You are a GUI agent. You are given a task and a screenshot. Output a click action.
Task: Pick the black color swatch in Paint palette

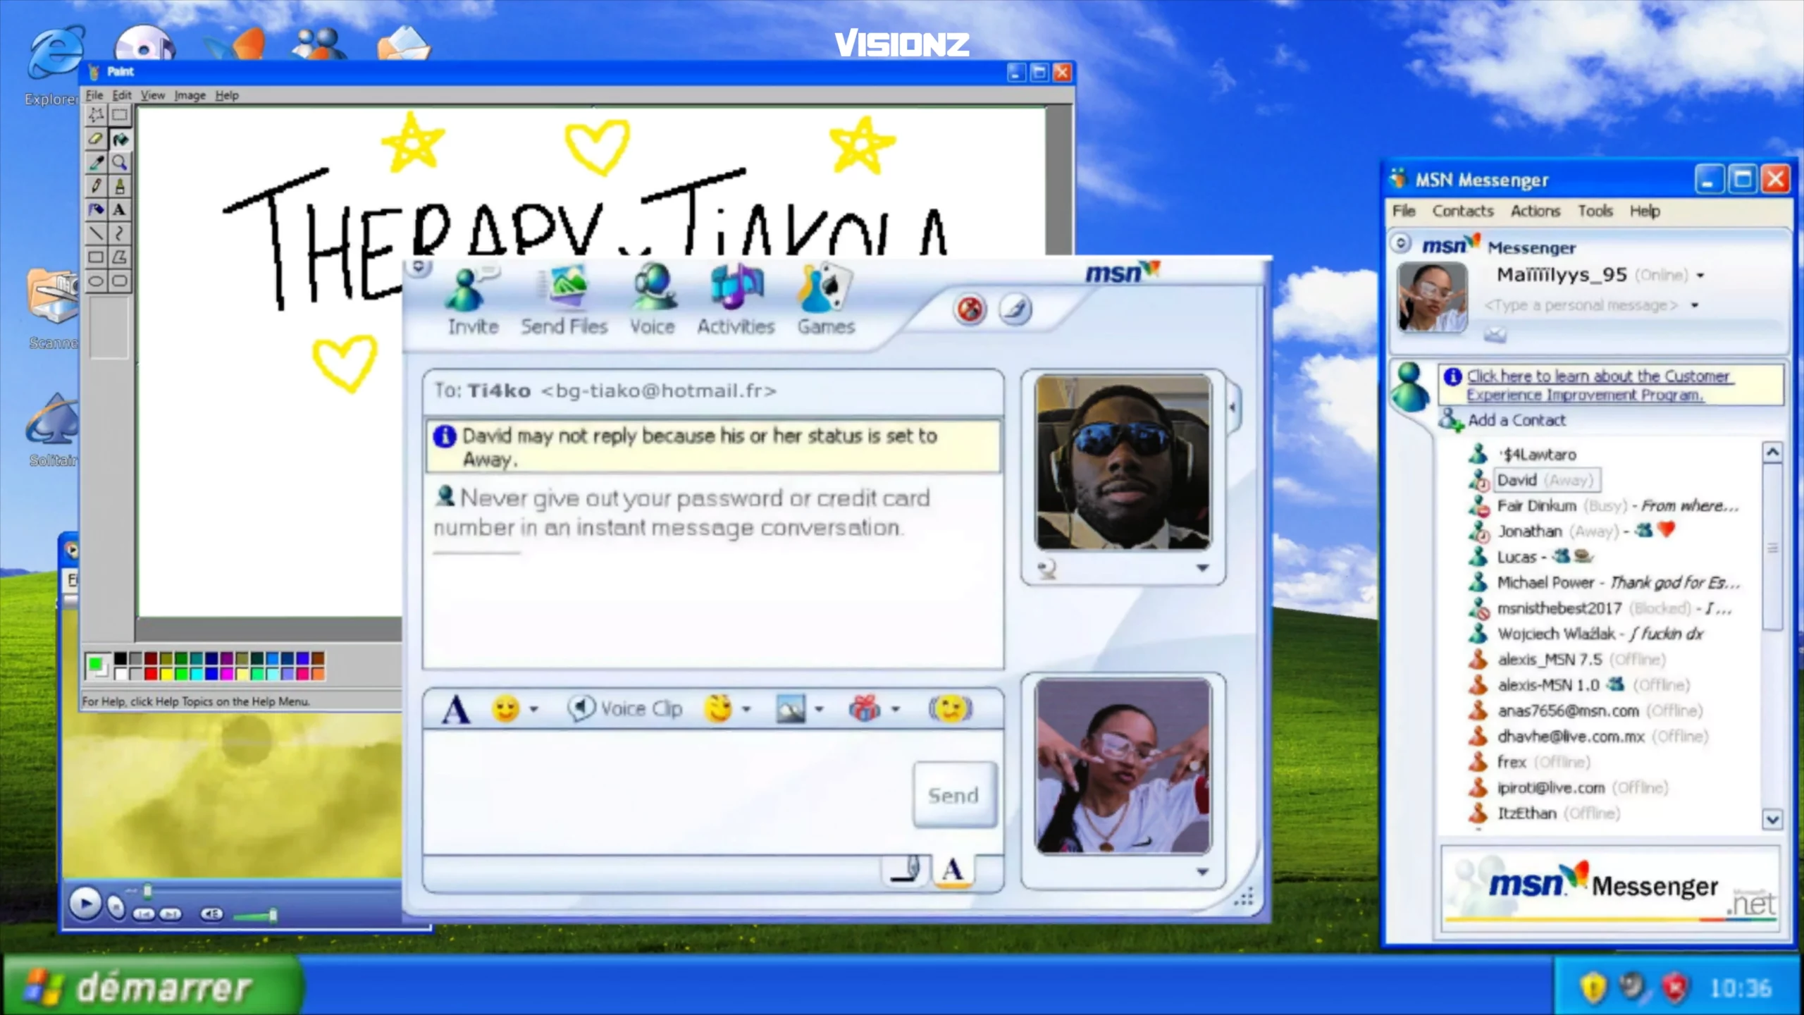click(x=121, y=658)
